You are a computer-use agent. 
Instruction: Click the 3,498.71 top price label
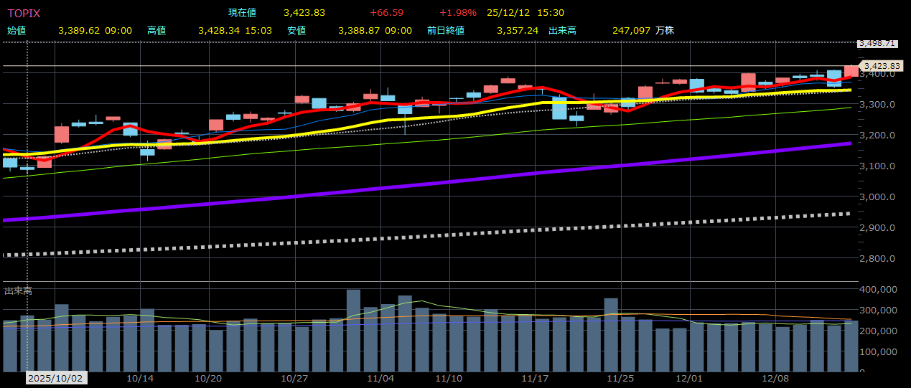pyautogui.click(x=877, y=43)
